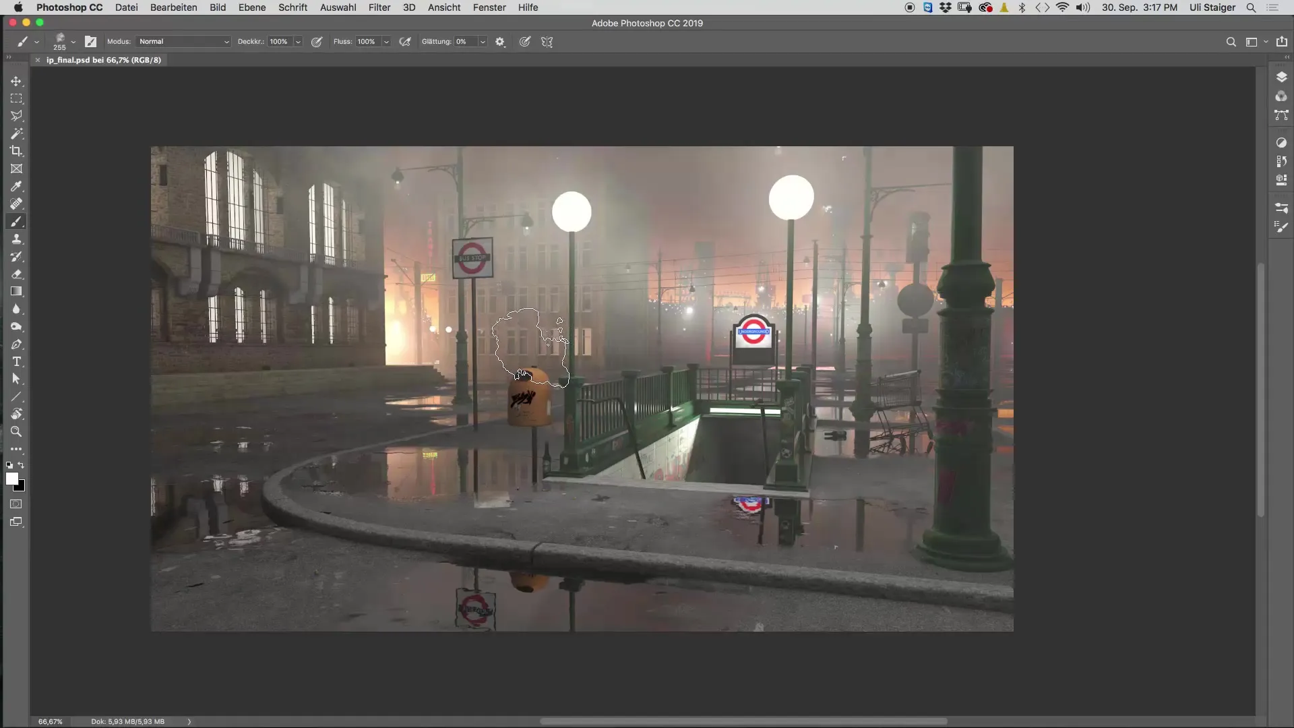Select the Brush tool in the left toolbar
1294x728 pixels.
tap(16, 221)
